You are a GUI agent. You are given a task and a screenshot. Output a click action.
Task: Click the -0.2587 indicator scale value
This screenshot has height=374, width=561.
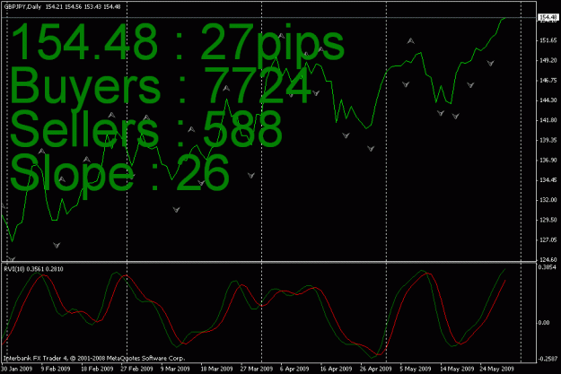548,358
